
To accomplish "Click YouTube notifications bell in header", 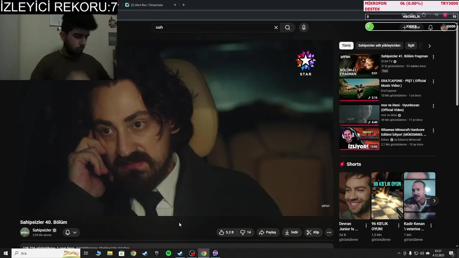I will coord(431,27).
